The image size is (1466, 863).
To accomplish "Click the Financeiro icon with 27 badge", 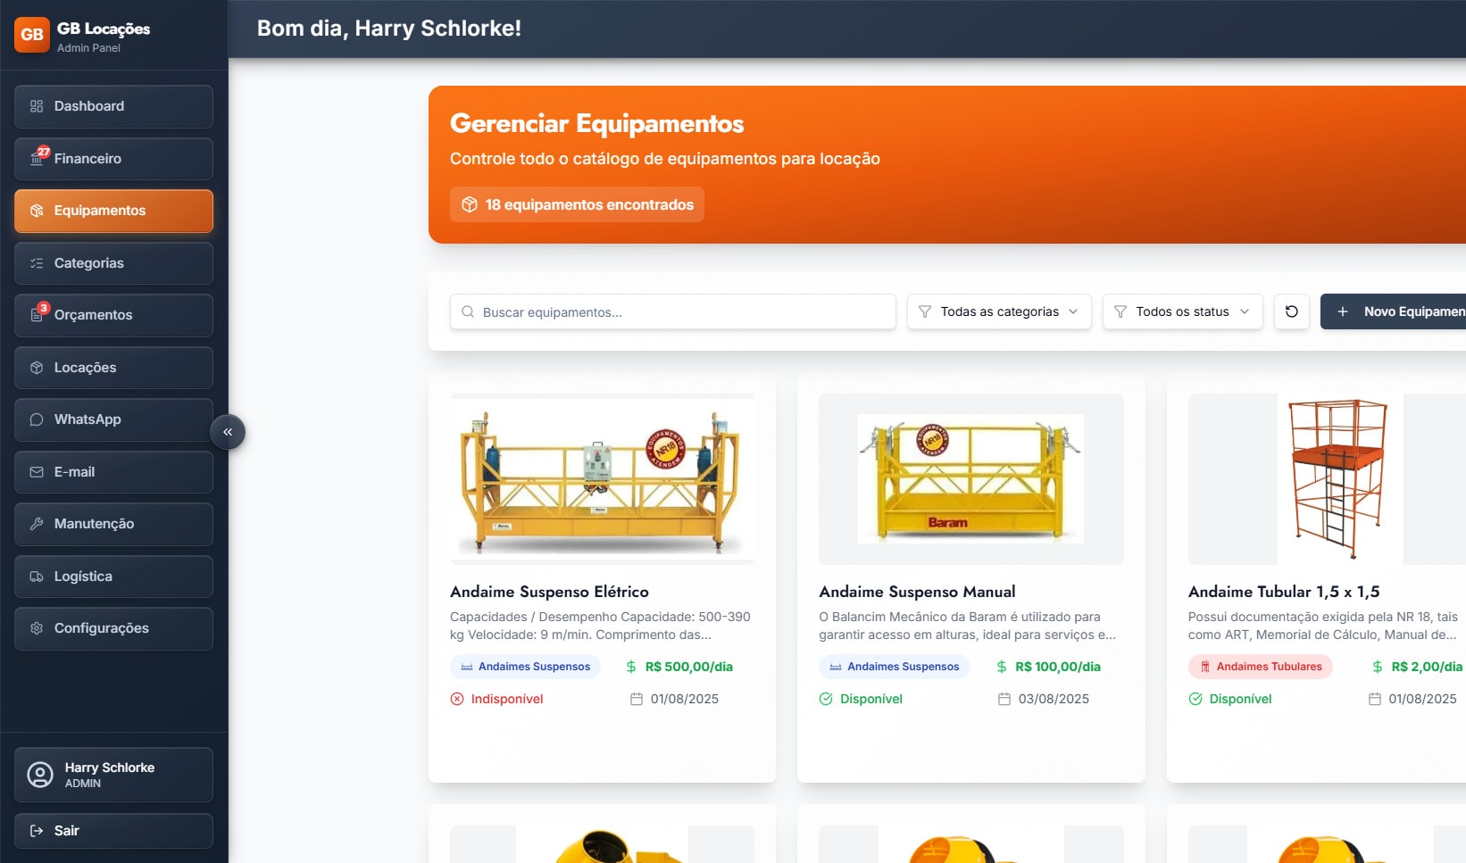I will coord(37,157).
